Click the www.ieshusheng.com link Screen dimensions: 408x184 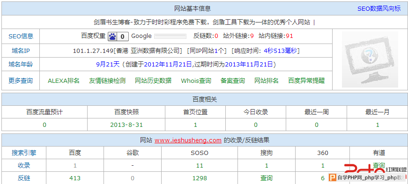point(188,140)
